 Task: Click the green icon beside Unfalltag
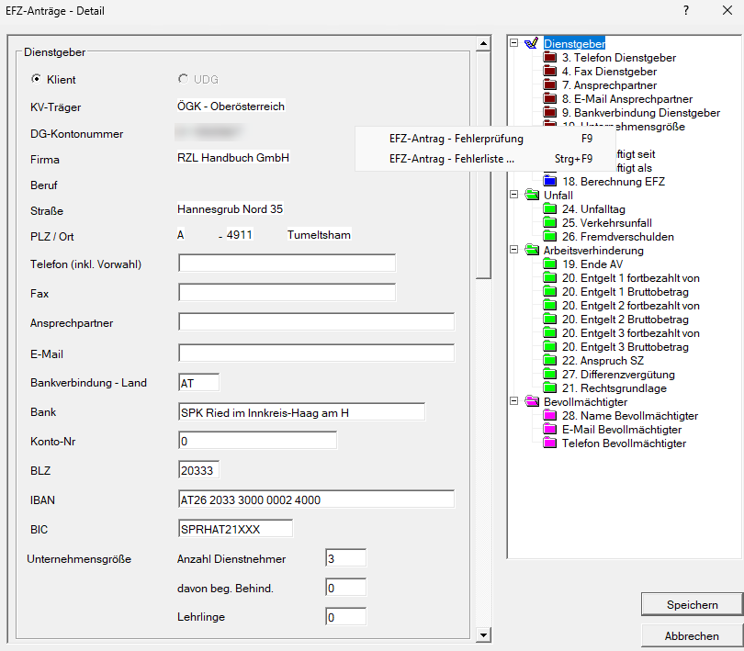pyautogui.click(x=550, y=209)
